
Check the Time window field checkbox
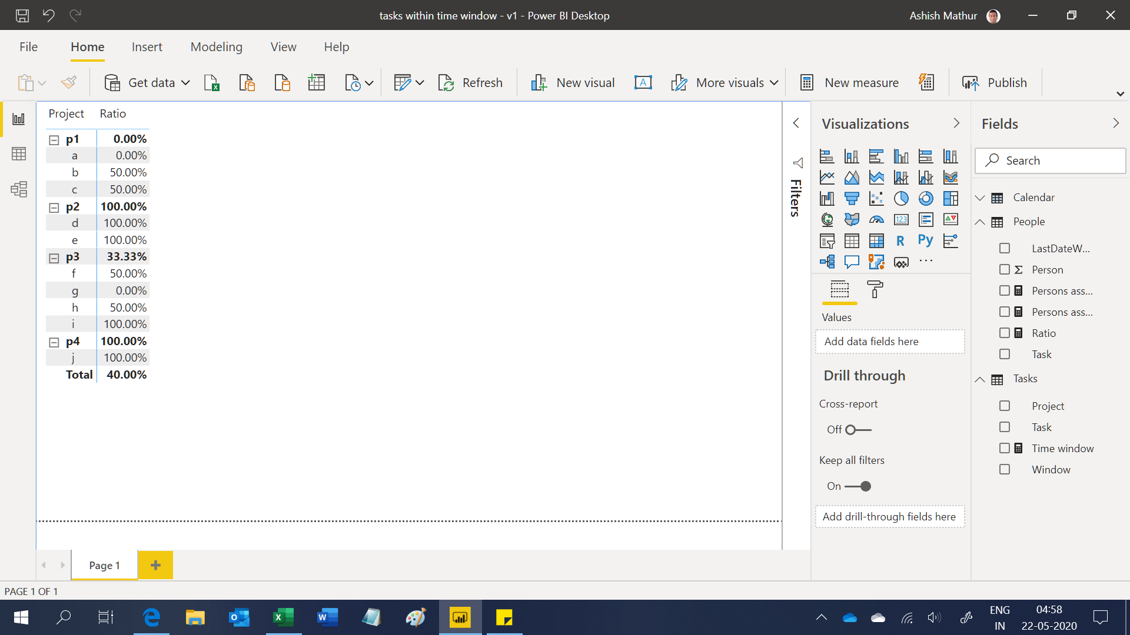[x=1005, y=449]
